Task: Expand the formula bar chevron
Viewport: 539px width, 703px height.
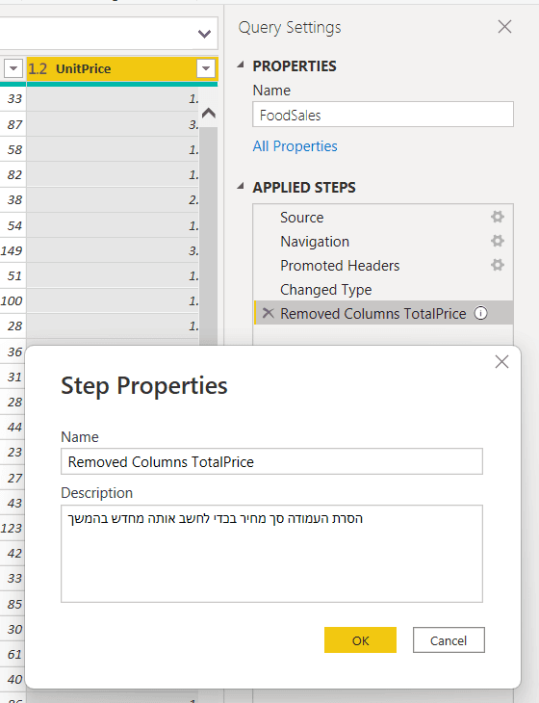Action: coord(204,34)
